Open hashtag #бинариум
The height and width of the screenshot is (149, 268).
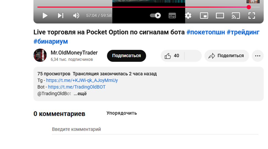tap(51, 41)
